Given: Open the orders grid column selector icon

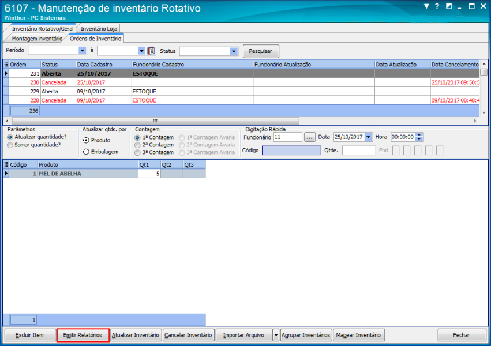Looking at the screenshot, I should [6, 65].
